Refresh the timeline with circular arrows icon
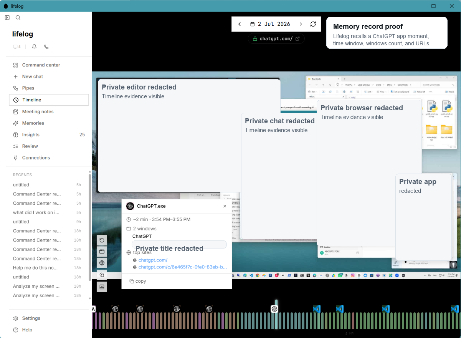461x338 pixels. click(313, 24)
